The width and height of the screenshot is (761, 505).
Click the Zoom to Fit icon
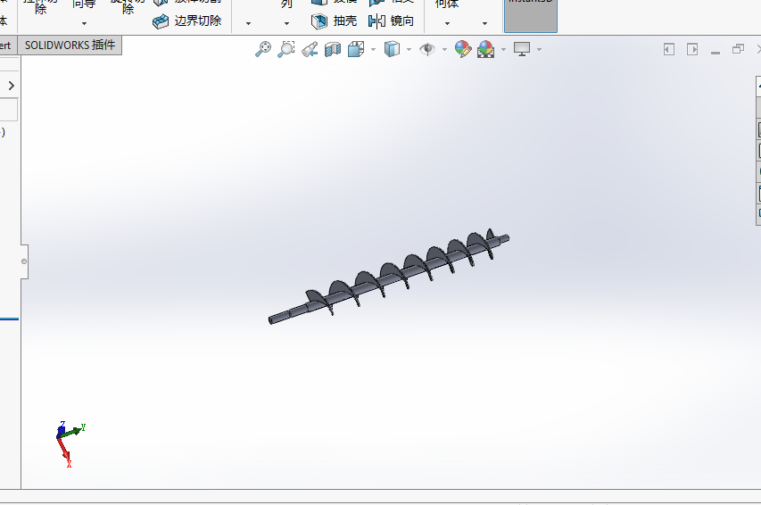tap(263, 50)
